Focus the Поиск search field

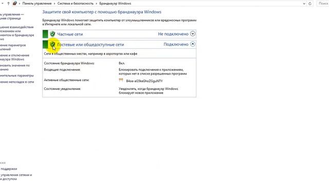[x=323, y=4]
